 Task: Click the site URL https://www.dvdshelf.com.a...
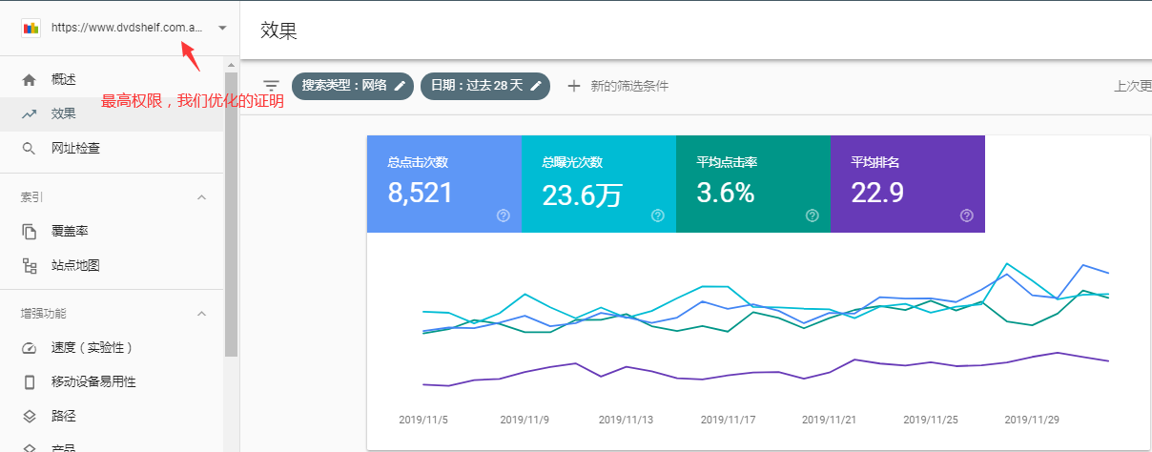click(x=127, y=28)
